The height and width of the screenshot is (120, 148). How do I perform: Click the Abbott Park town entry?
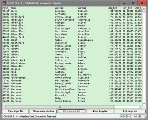[18, 60]
